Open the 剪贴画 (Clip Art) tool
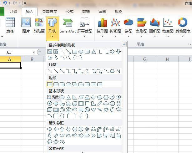The width and height of the screenshot is (192, 153). (39, 25)
